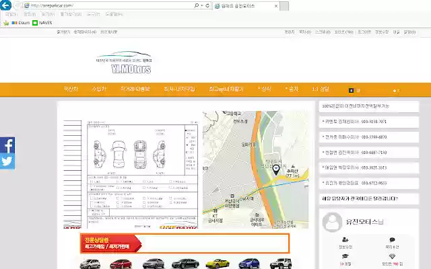Open a new blank tab
This screenshot has height=269, width=431.
pos(284,6)
